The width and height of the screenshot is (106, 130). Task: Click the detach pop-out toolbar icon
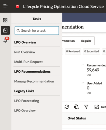pos(97,107)
